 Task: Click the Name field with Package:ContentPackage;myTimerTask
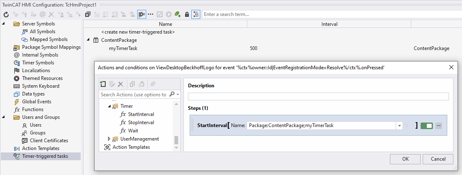point(322,125)
